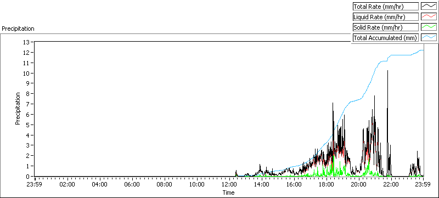This screenshot has height=198, width=439.
Task: Click the Liquid Rate (mm/hr) legend label
Action: click(386, 17)
